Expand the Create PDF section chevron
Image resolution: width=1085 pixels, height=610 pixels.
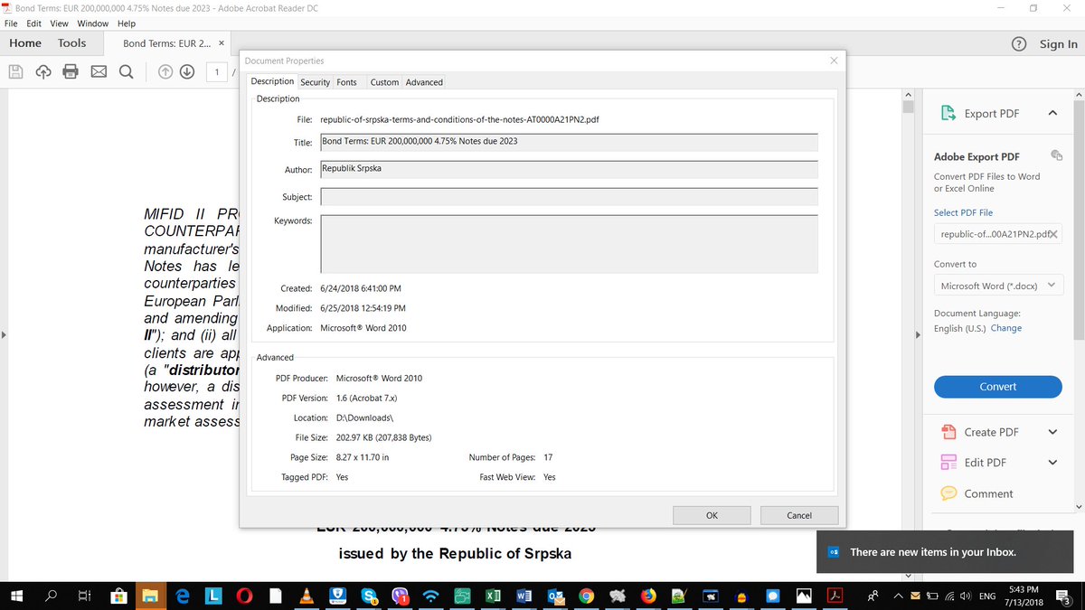tap(1052, 432)
